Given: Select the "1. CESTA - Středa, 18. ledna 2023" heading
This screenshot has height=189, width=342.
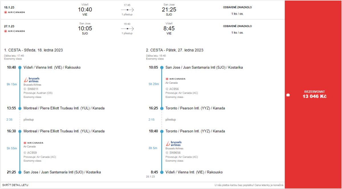Looking at the screenshot, I should point(33,50).
